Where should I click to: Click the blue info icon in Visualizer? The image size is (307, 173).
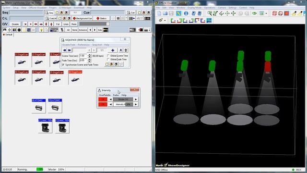coord(186,13)
